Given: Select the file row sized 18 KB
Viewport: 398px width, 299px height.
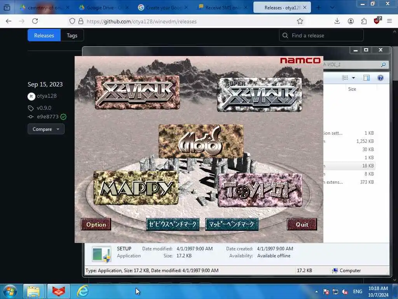Looking at the screenshot, I should click(349, 166).
